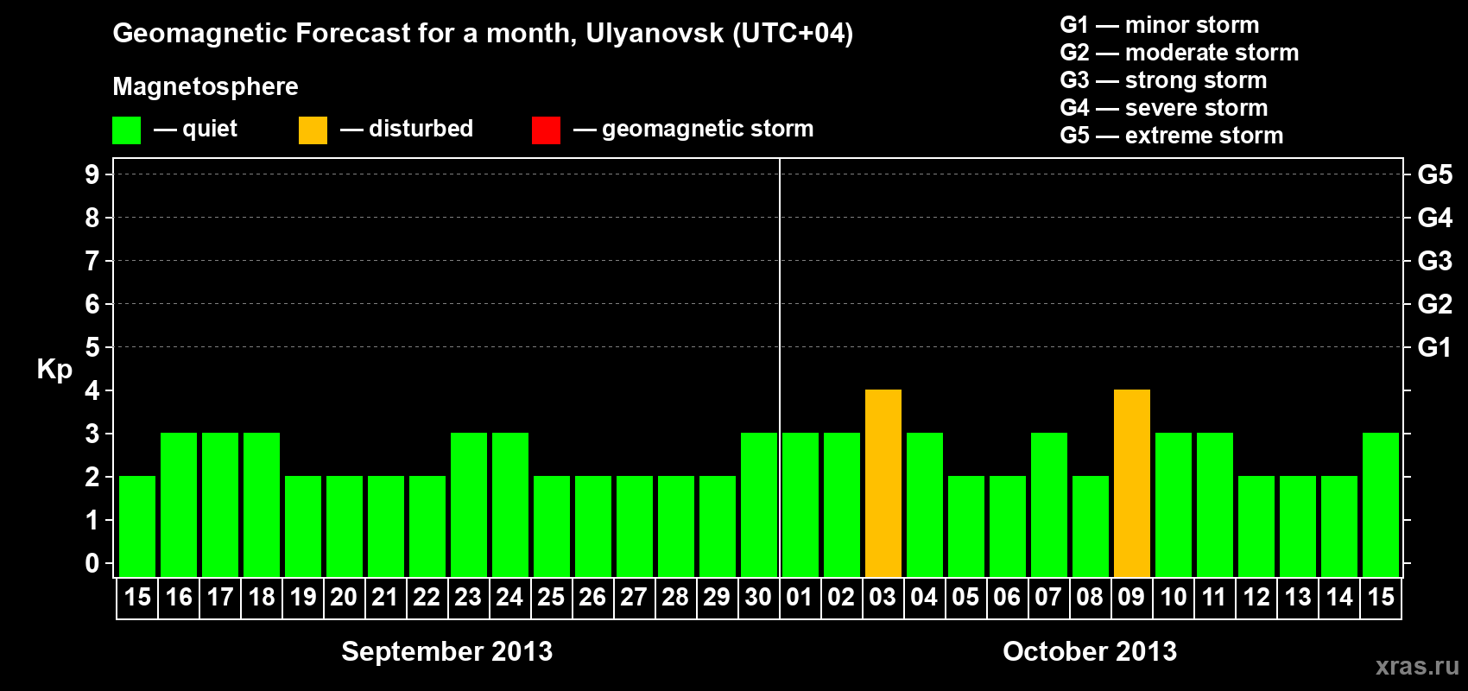Click the green bar for October 15

click(1381, 504)
